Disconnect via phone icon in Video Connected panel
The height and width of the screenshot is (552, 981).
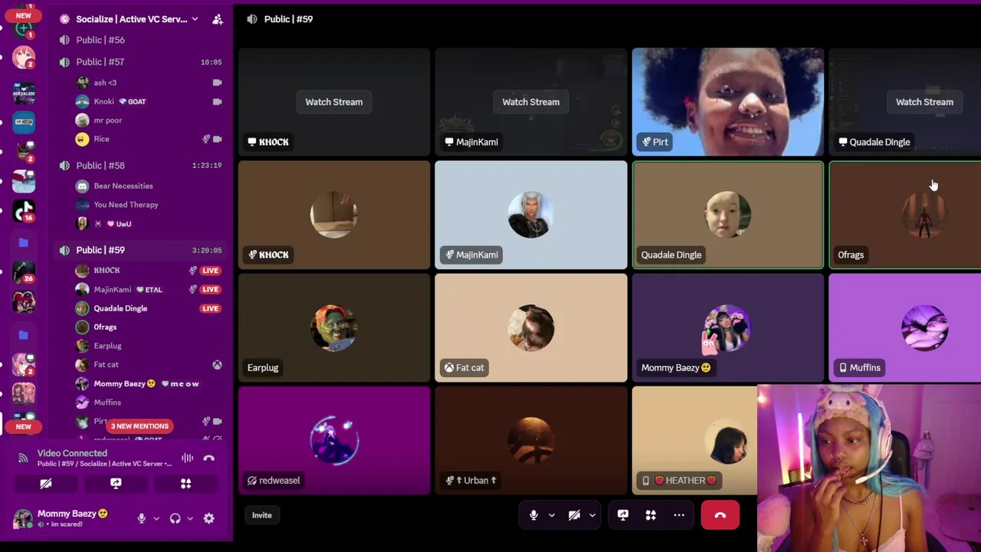pyautogui.click(x=209, y=458)
